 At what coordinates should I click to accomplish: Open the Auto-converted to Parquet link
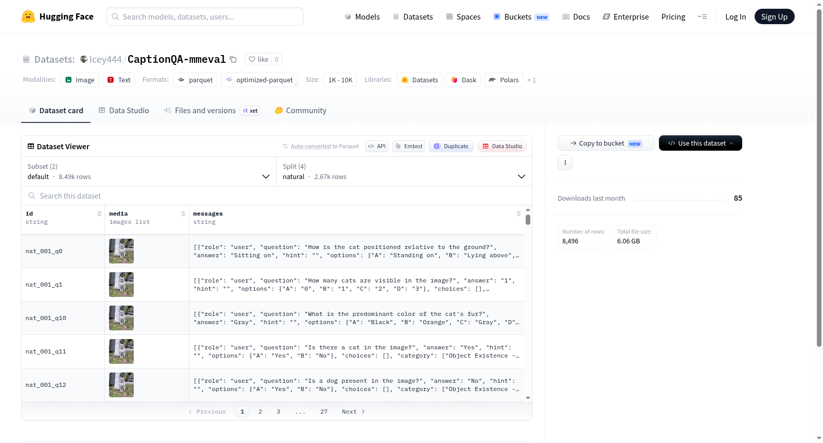(x=311, y=146)
